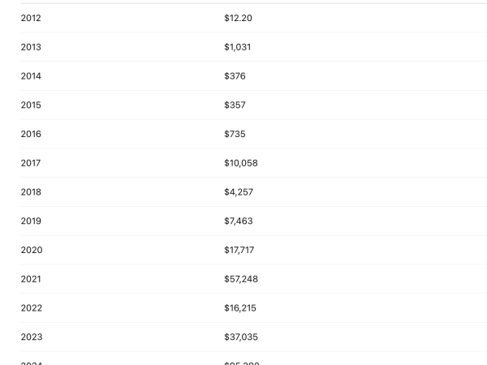This screenshot has width=487, height=365.
Task: Click the 2023 year label
Action: [x=32, y=337]
